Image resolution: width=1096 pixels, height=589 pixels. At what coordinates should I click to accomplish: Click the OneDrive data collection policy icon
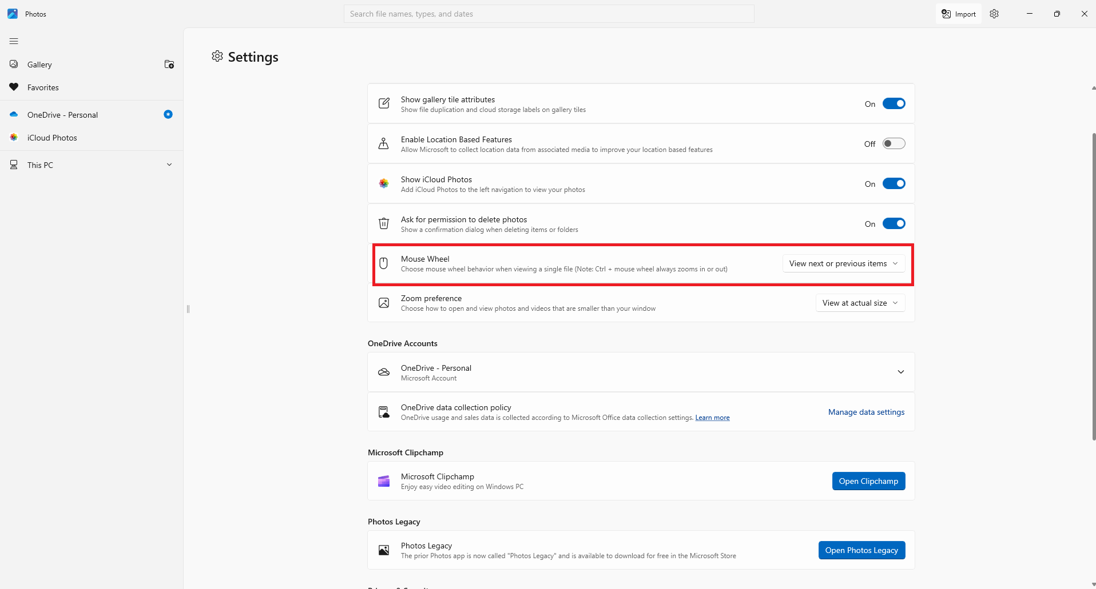384,412
